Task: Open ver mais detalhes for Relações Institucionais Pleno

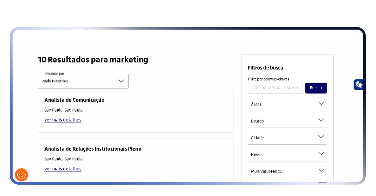Action: pyautogui.click(x=63, y=169)
